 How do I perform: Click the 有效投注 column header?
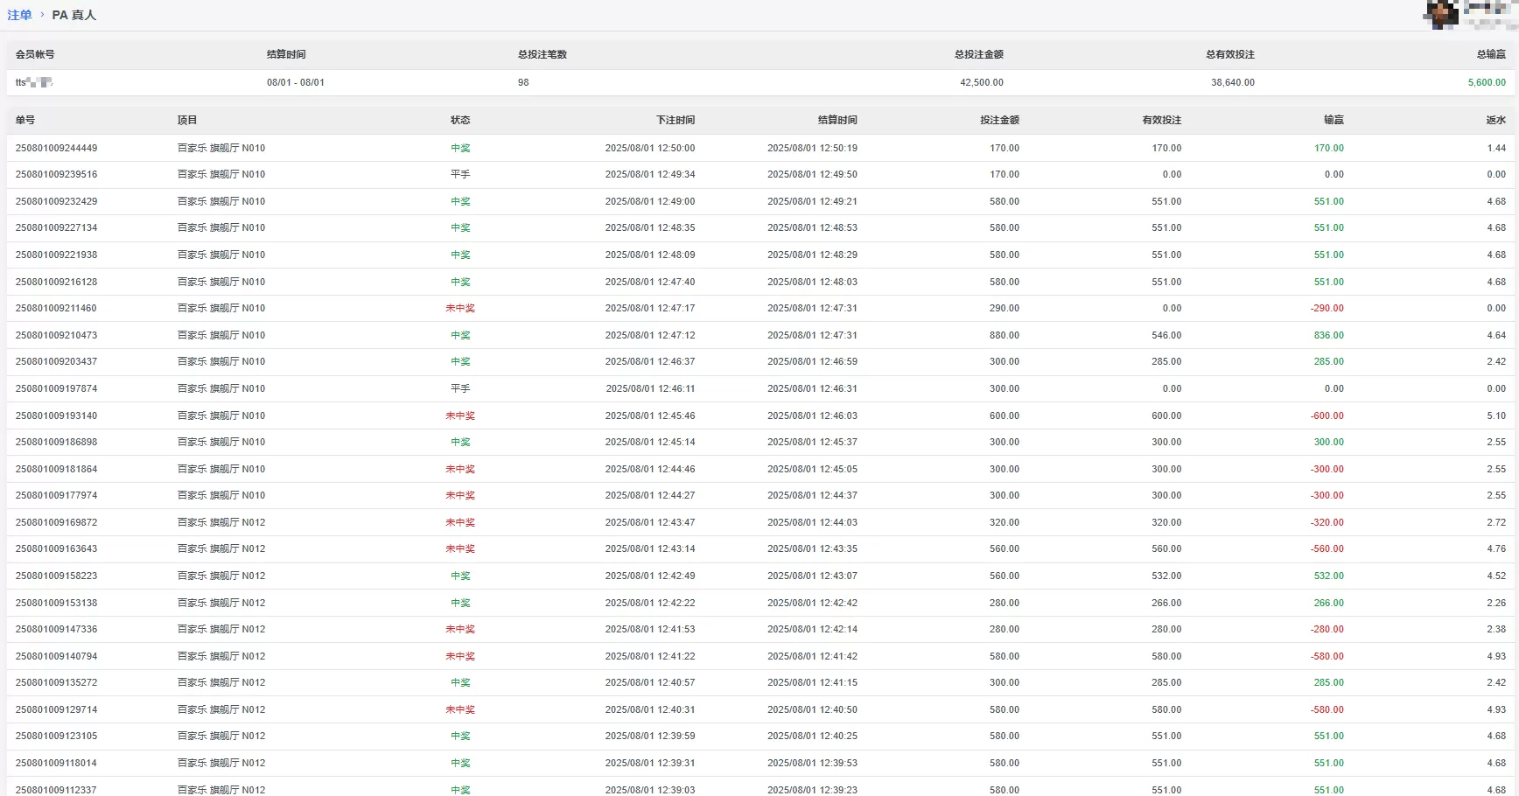pyautogui.click(x=1162, y=120)
